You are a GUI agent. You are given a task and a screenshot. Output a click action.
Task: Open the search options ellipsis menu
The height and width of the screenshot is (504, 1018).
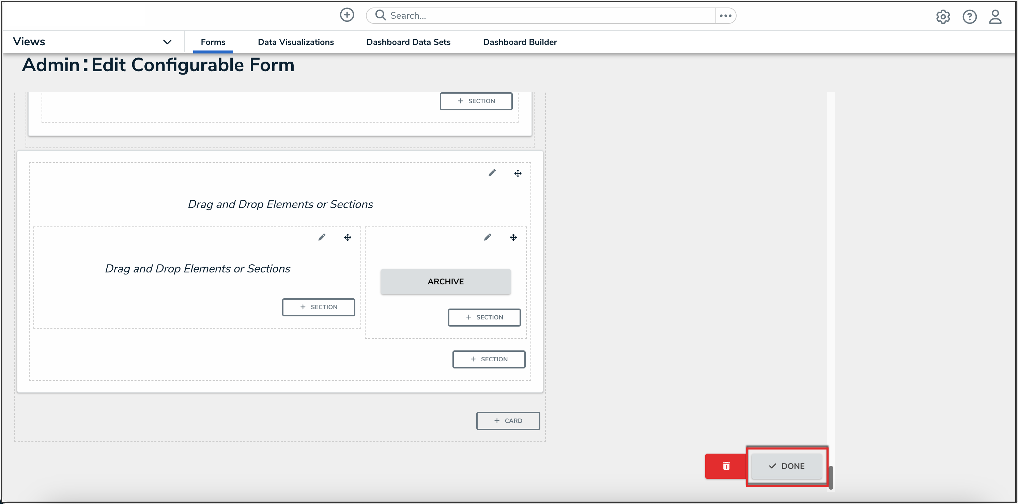pyautogui.click(x=725, y=16)
